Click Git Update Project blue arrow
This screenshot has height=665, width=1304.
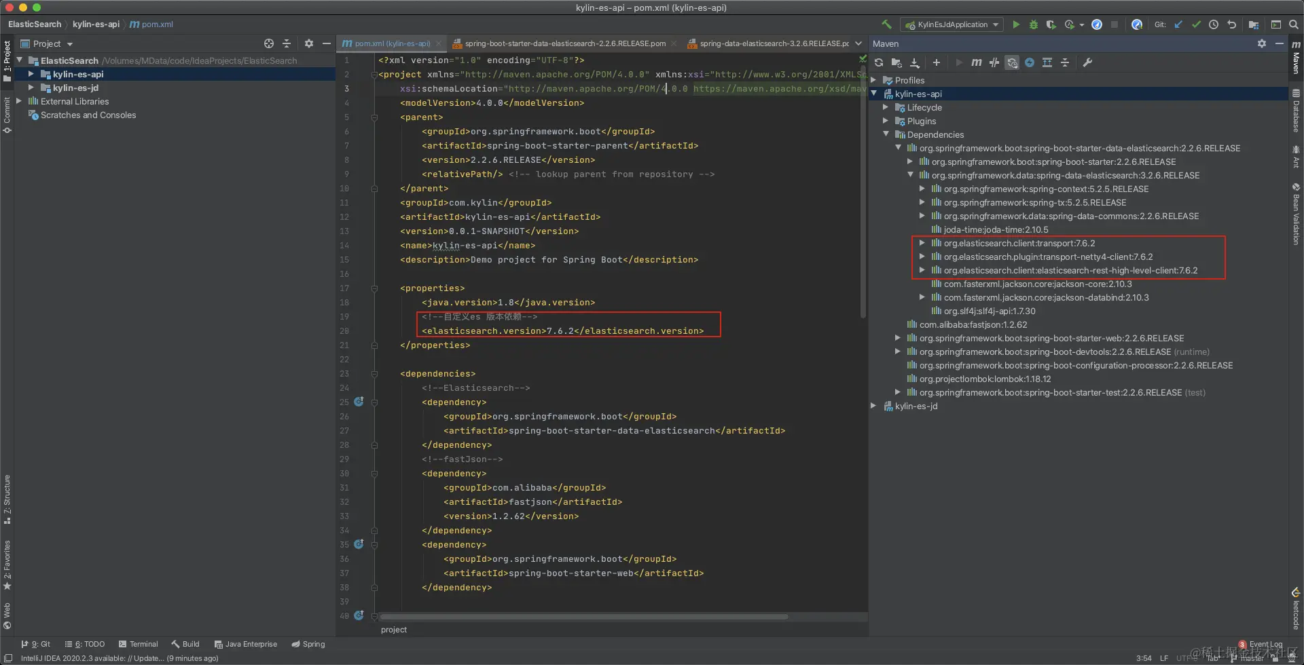tap(1178, 24)
